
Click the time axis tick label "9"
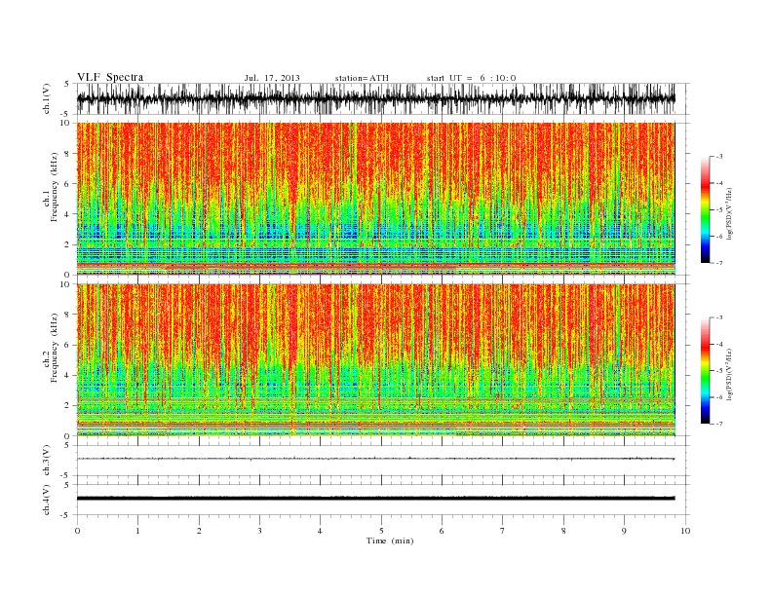click(624, 531)
